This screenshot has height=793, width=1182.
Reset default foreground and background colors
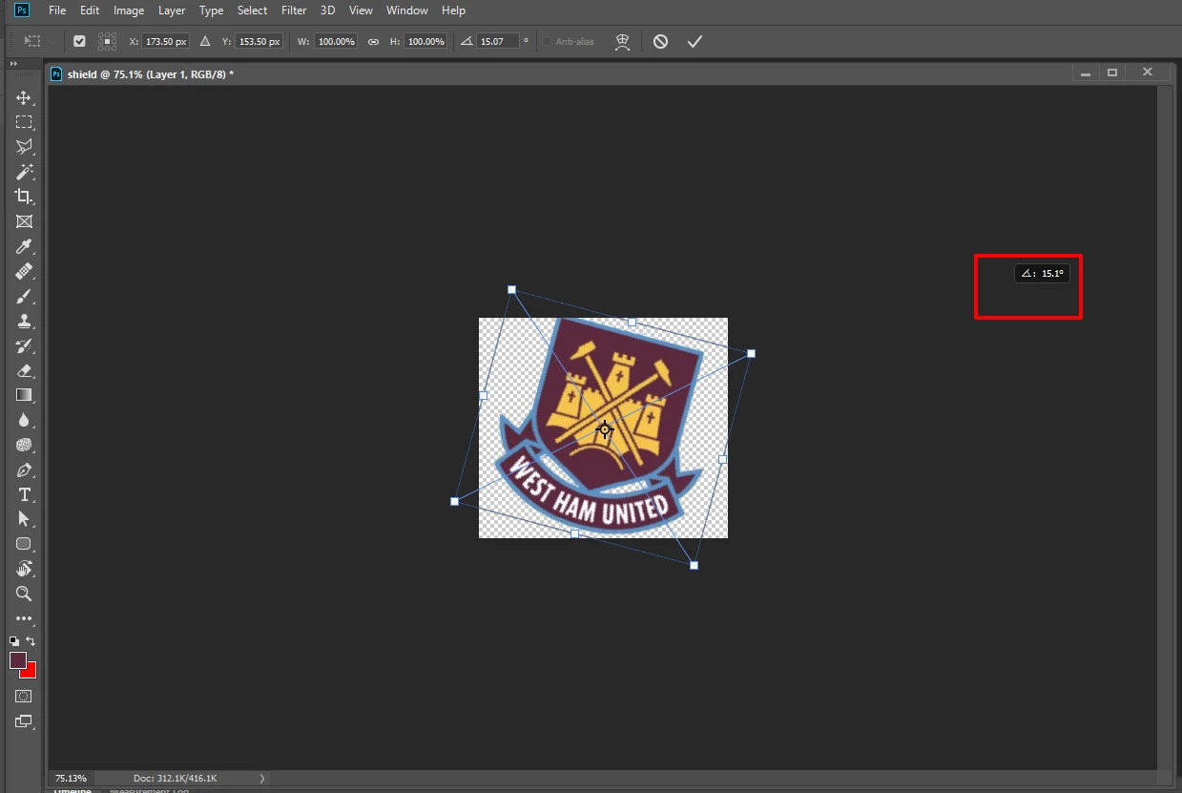(14, 641)
